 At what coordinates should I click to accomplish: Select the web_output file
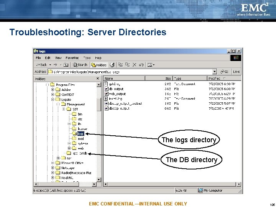pyautogui.click(x=115, y=94)
